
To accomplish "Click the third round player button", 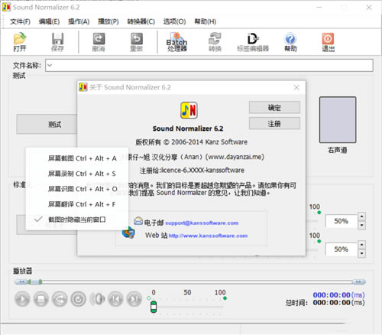I will tap(60, 299).
